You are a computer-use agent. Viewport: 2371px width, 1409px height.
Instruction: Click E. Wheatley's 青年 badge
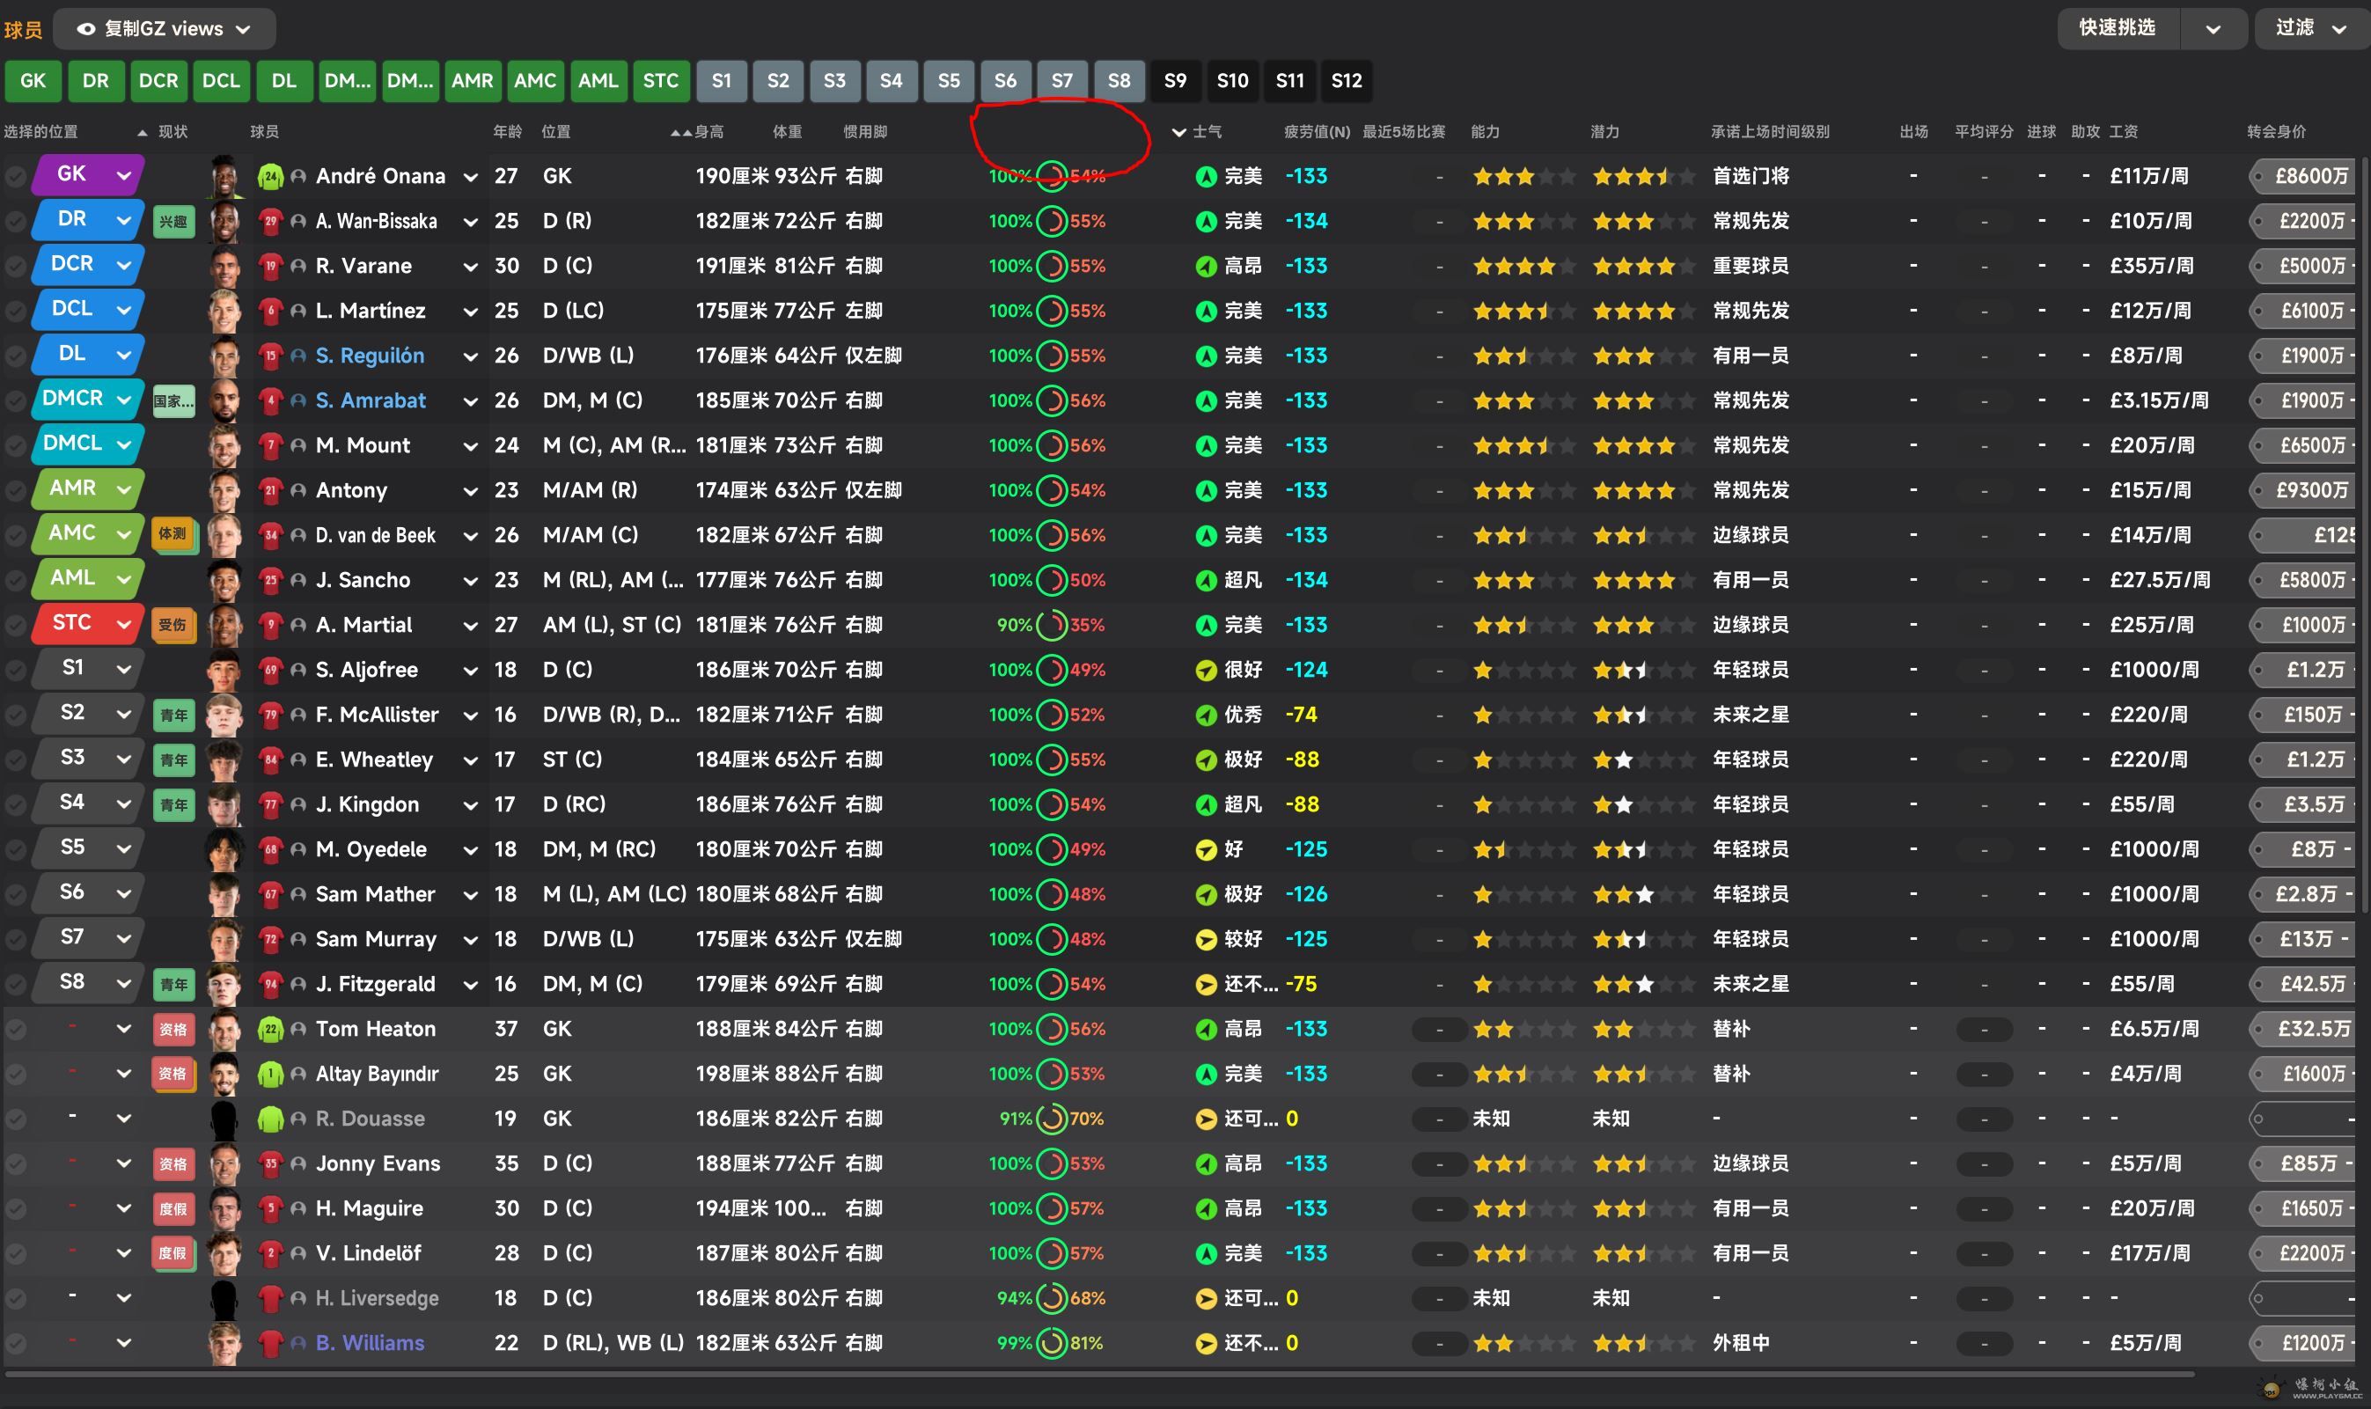(173, 760)
